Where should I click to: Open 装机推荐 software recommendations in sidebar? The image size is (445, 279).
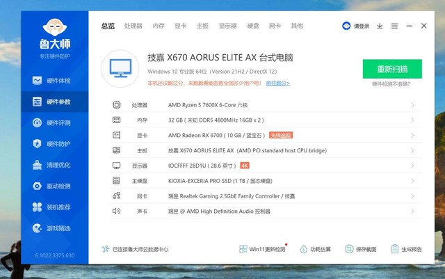[x=54, y=207]
